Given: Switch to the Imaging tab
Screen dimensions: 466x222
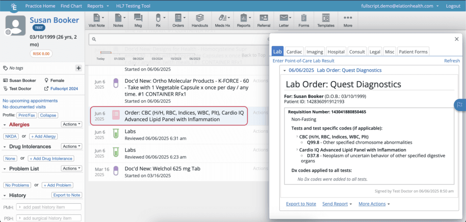Looking at the screenshot, I should coord(315,52).
